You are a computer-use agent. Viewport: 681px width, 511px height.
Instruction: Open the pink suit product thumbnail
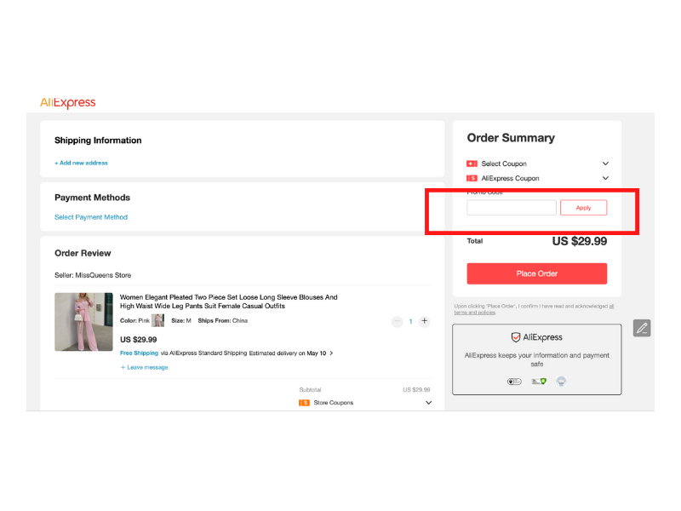click(x=83, y=322)
